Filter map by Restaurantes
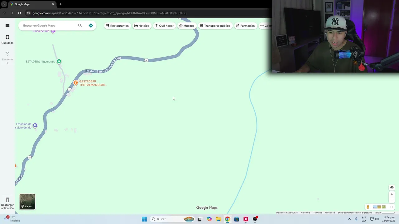399x224 pixels. coord(118,26)
